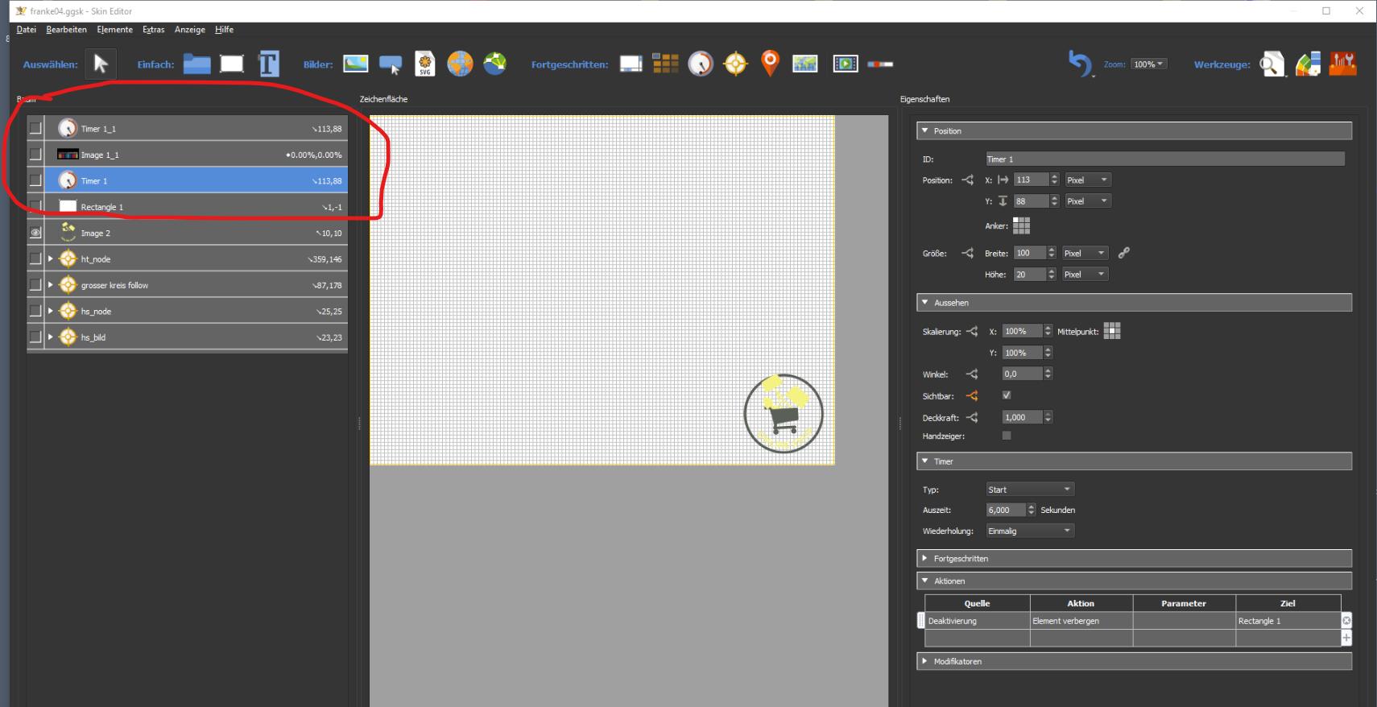Open the Hilfe menu
Screen dimensions: 1377x707
224,30
